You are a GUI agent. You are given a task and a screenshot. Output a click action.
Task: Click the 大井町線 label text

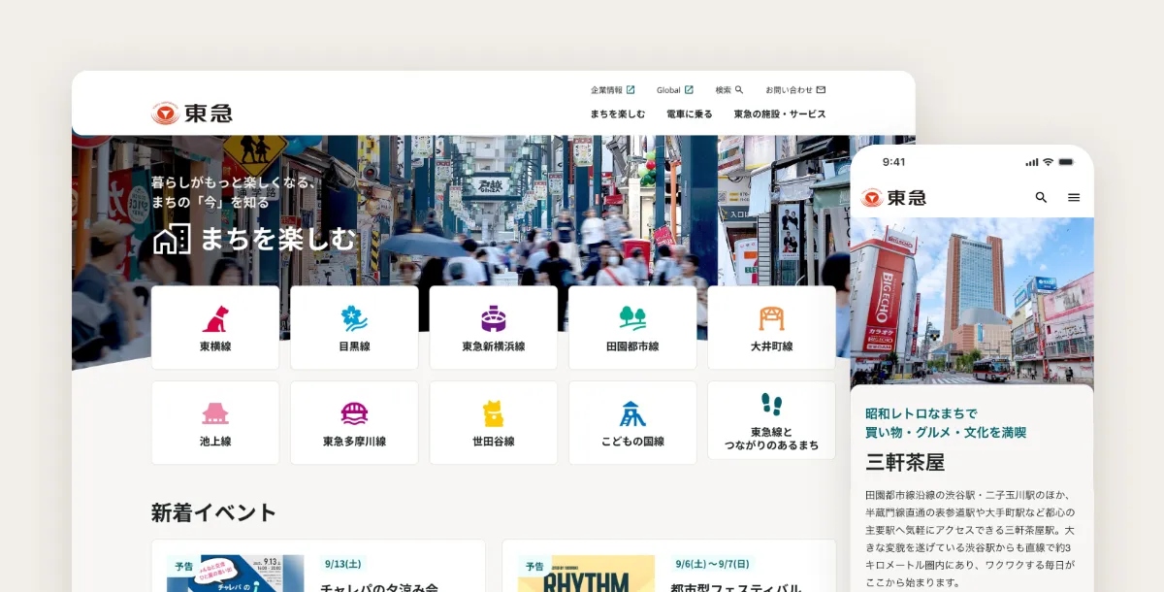[x=771, y=346]
